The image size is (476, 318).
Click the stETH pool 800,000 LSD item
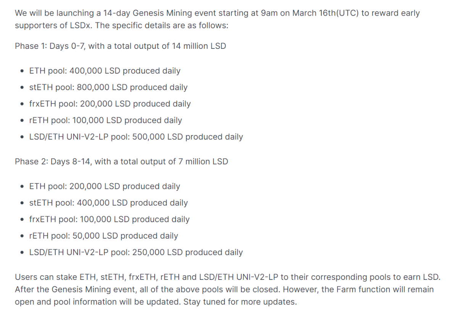point(108,87)
